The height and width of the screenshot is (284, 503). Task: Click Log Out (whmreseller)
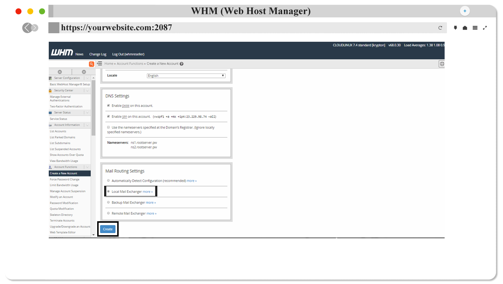point(128,54)
